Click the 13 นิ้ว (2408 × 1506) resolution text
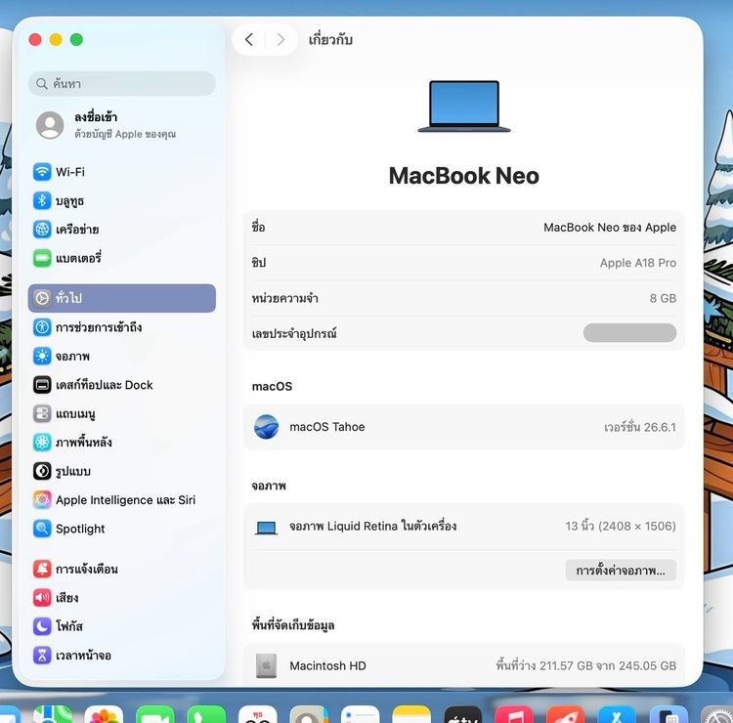Image resolution: width=733 pixels, height=723 pixels. [x=621, y=527]
